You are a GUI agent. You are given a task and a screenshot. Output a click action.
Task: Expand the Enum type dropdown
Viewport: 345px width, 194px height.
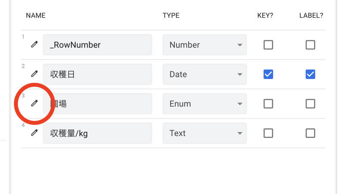click(x=204, y=103)
